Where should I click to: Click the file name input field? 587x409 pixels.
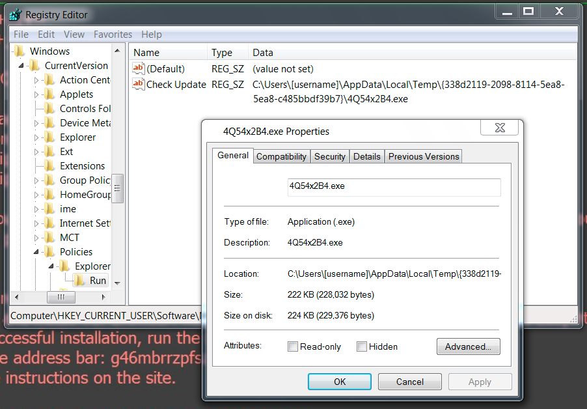394,188
